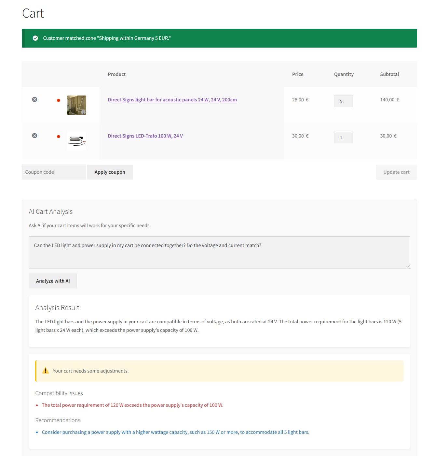Click the AI Cart Analysis heading
Viewport: 434px width, 456px height.
pos(51,212)
